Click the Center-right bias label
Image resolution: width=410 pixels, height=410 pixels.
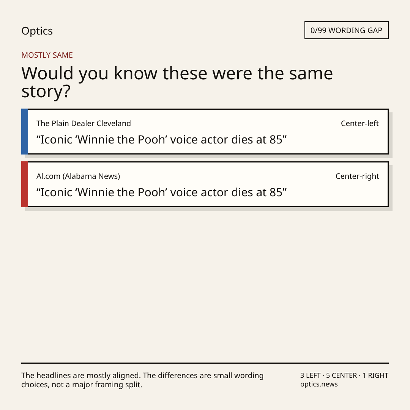pos(357,176)
